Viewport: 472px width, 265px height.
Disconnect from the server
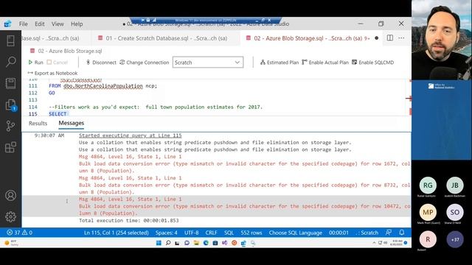101,63
